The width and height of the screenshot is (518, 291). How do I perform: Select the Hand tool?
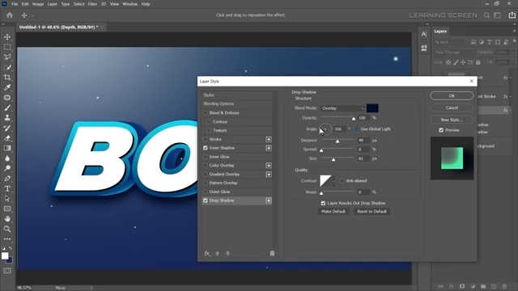pos(7,219)
